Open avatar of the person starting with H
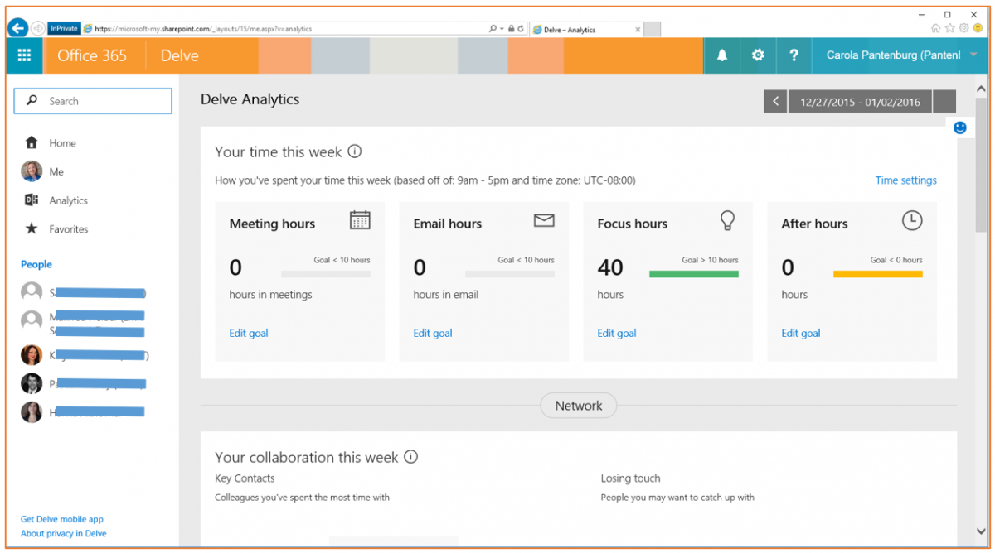 (32, 412)
